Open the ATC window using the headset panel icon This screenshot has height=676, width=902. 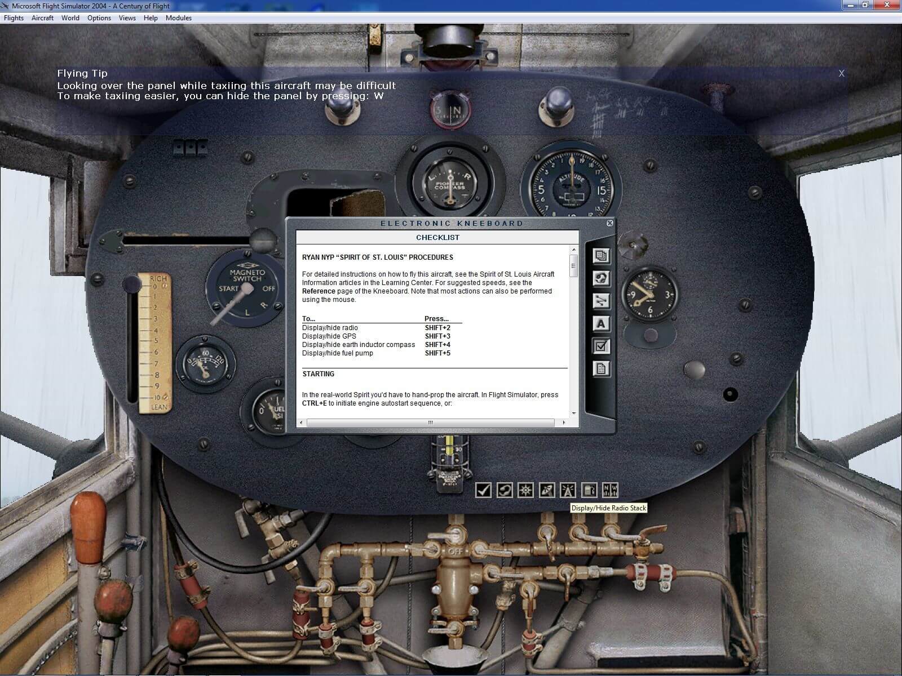(x=505, y=490)
